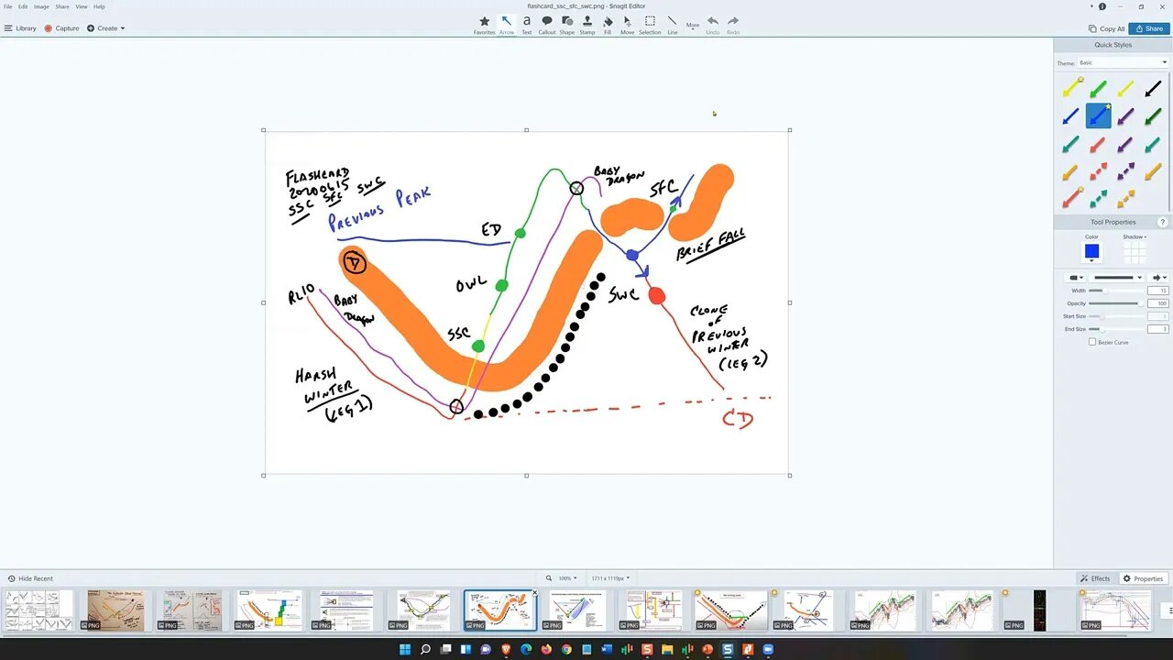The width and height of the screenshot is (1173, 660).
Task: Pick the Shape tool
Action: [567, 25]
